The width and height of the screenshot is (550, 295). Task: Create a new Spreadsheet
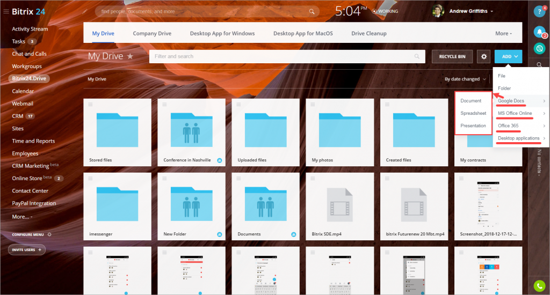coord(473,113)
